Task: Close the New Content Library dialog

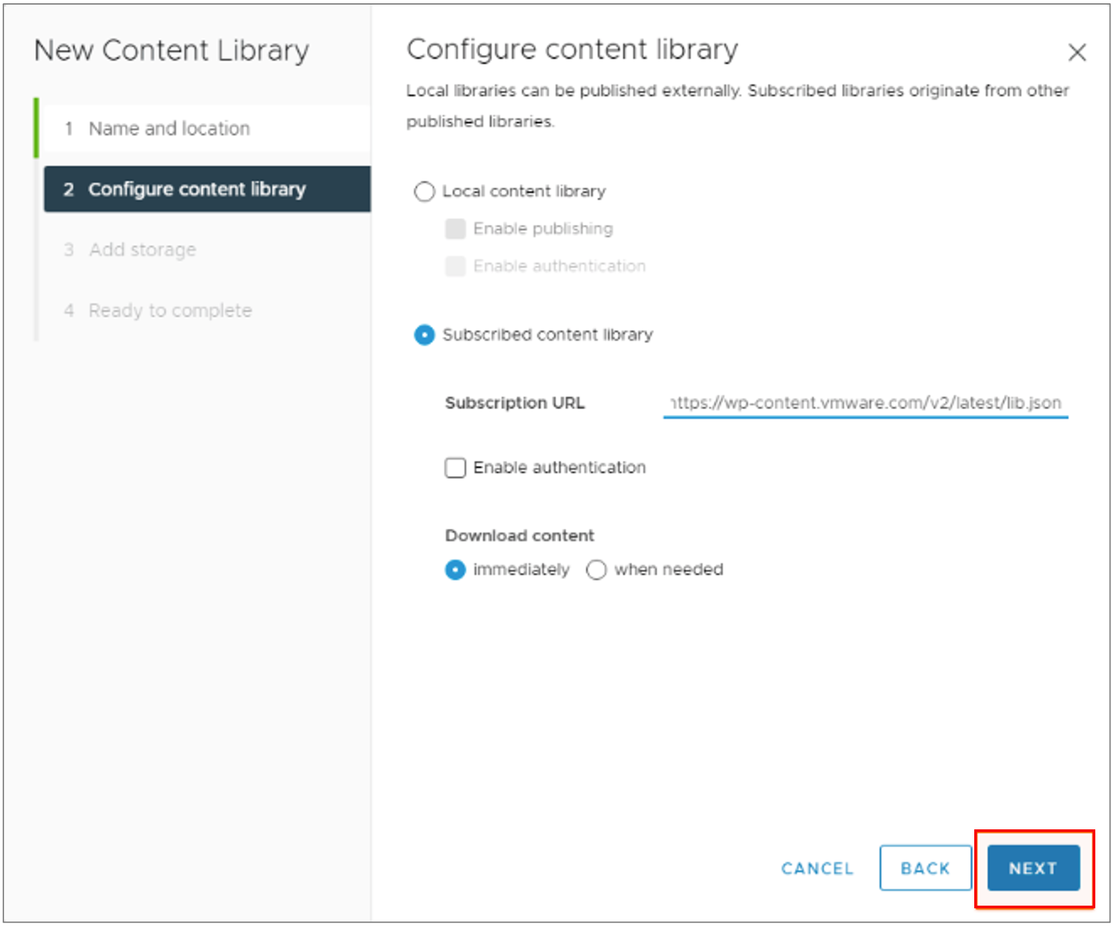Action: coord(1076,53)
